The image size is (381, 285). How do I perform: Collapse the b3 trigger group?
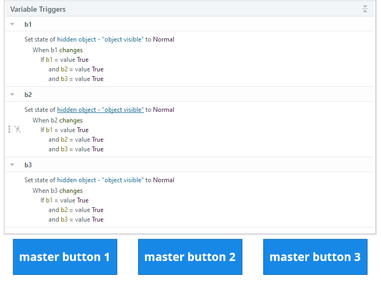click(12, 165)
